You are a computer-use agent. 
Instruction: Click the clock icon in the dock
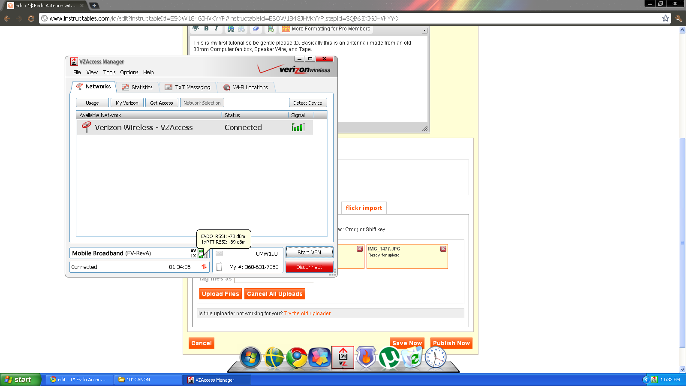point(436,358)
